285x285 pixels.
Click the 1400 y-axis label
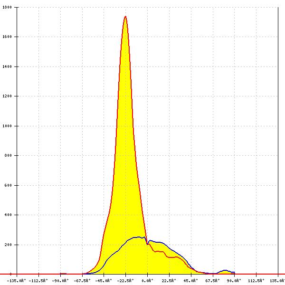[x=7, y=66]
